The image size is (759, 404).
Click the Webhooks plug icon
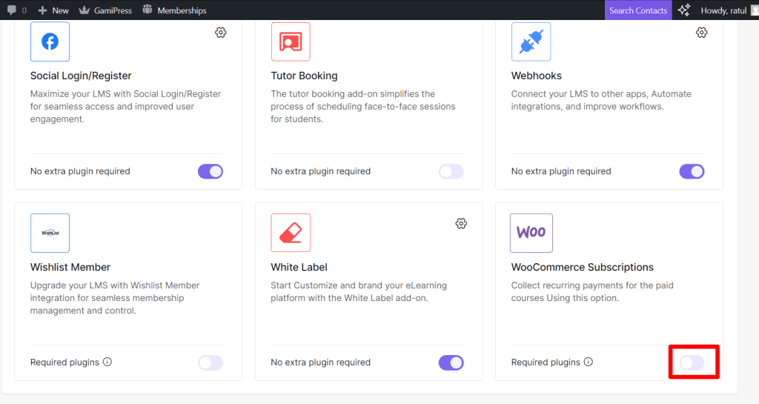(x=531, y=42)
